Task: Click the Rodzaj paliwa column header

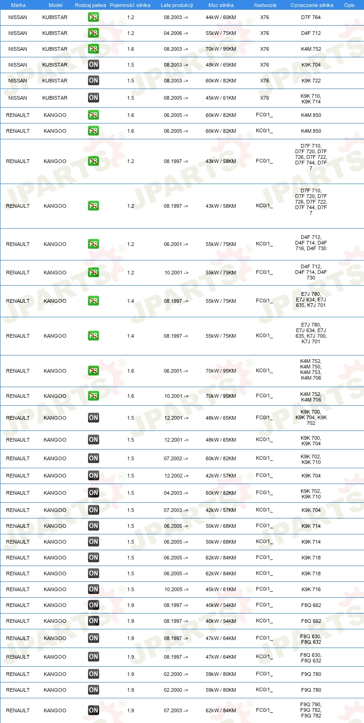Action: click(91, 5)
